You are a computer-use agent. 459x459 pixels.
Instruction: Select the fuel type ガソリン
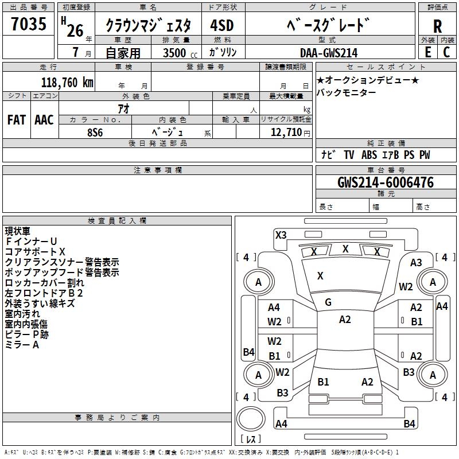(223, 52)
